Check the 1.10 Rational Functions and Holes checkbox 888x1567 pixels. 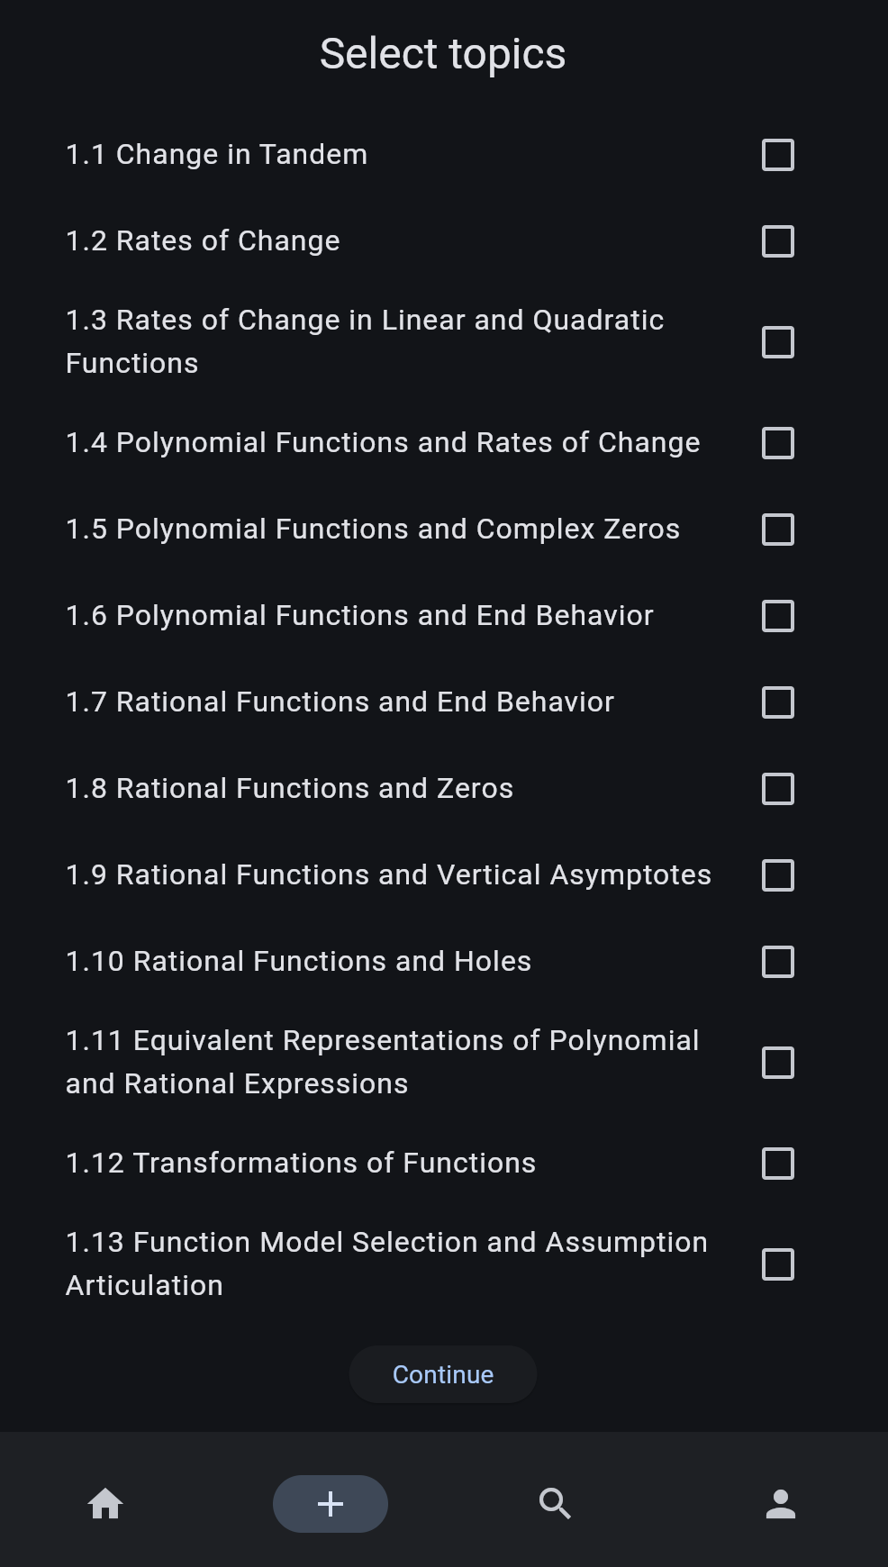click(x=777, y=962)
